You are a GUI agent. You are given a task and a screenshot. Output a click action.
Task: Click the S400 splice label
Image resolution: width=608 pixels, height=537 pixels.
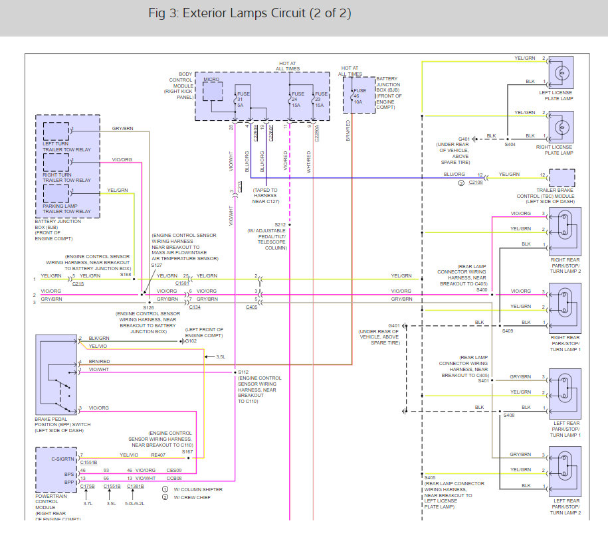tap(482, 290)
